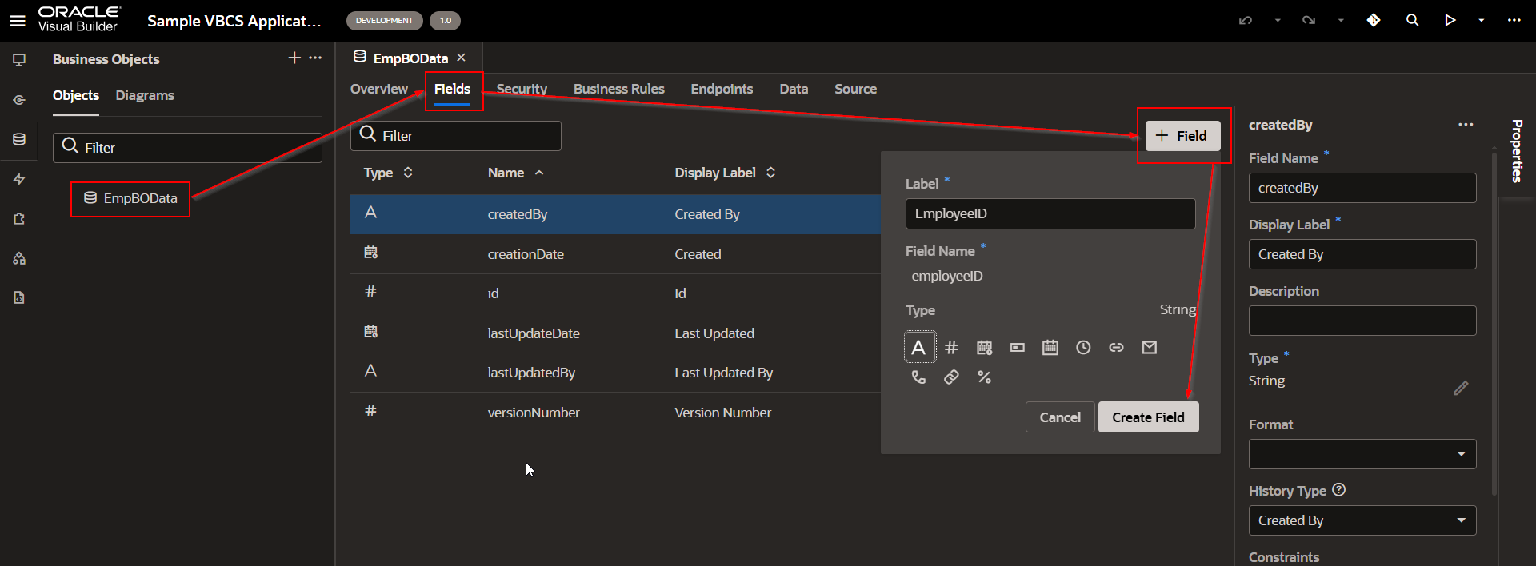1536x566 pixels.
Task: Choose Percentage type icon in new field dialog
Action: (x=984, y=377)
